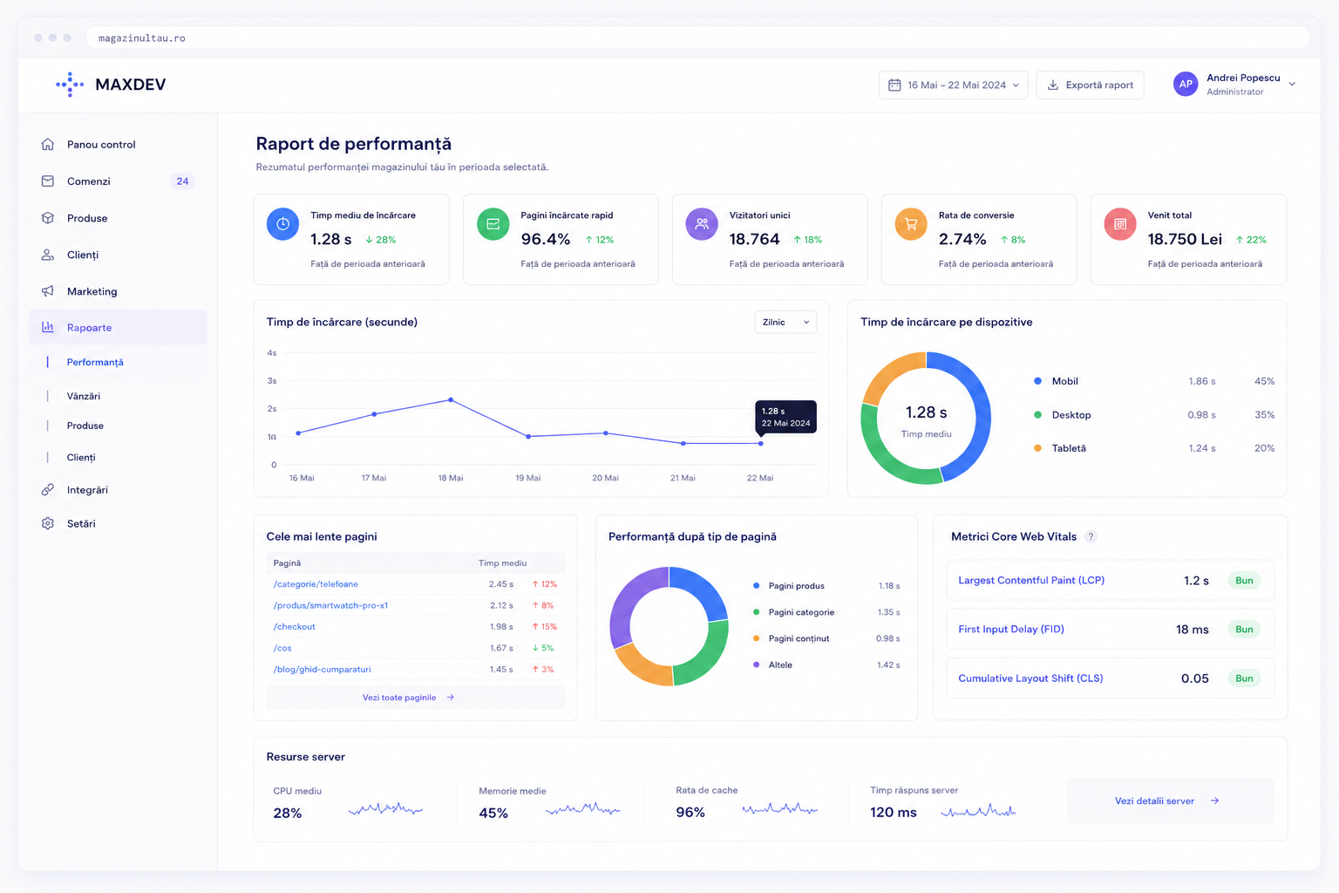Image resolution: width=1339 pixels, height=893 pixels.
Task: Open the date range picker 16 Mai – 22 Mai
Action: (x=953, y=85)
